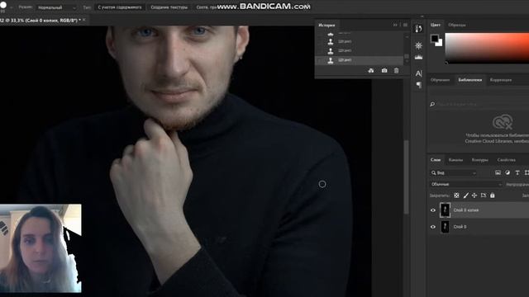This screenshot has height=297, width=529.
Task: Open layer filter kind dropdown (Вид)
Action: [454, 172]
